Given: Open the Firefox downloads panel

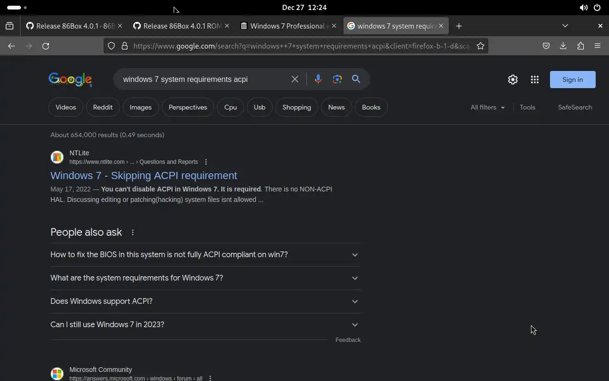Looking at the screenshot, I should pos(563,46).
